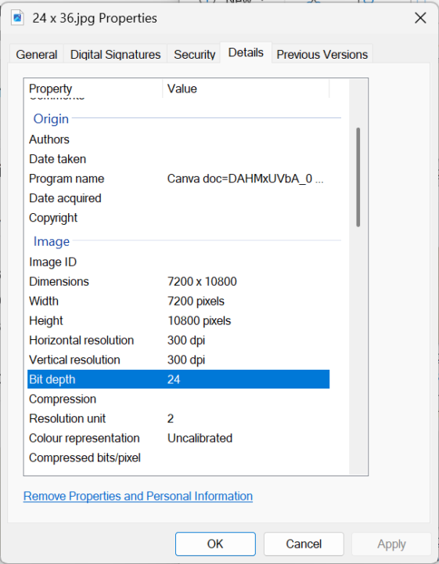Click the Canva doc=DAHMxUVbA_0 value

click(x=246, y=179)
